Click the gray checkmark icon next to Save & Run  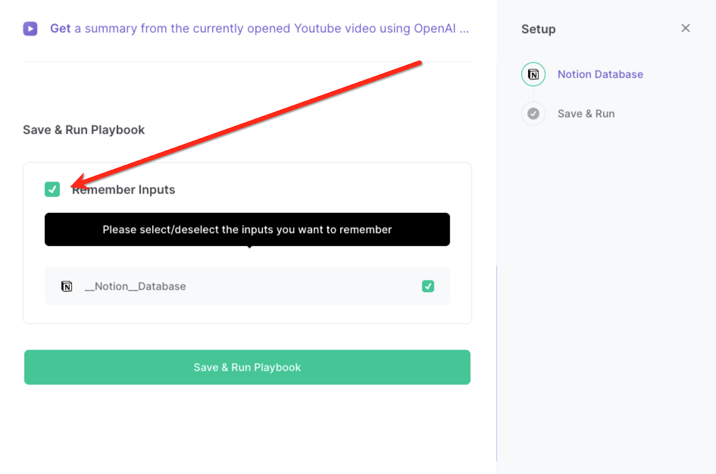click(533, 113)
